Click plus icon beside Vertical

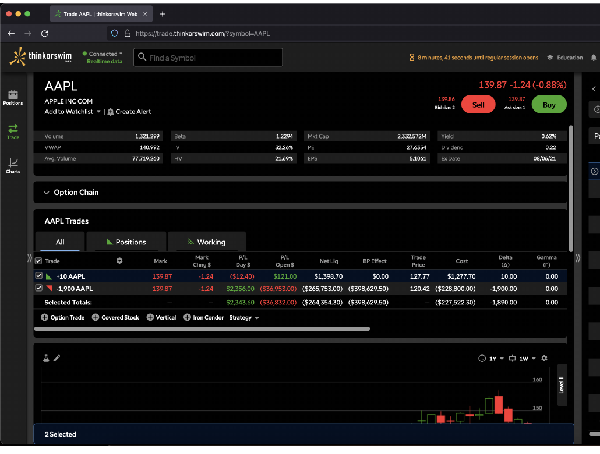(x=150, y=317)
